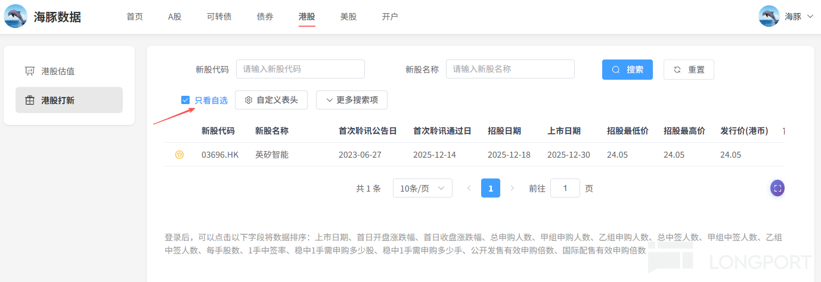Click stock code 03696.HK

tap(220, 155)
